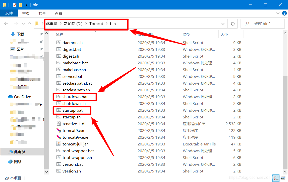Open the quick access toolbar customize dropdown
Image resolution: width=288 pixels, height=182 pixels.
tap(26, 5)
